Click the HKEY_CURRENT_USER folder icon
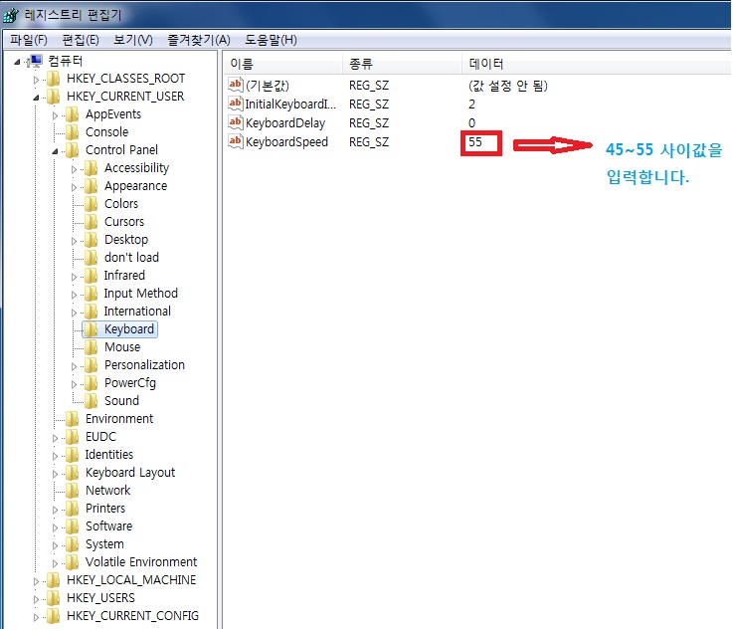 [x=54, y=97]
